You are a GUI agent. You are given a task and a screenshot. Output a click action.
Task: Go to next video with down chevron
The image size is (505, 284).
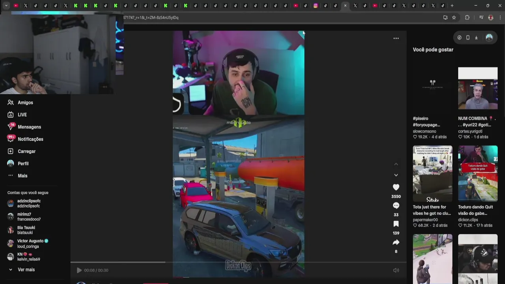(x=396, y=175)
